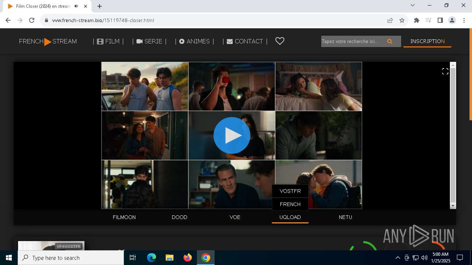Image resolution: width=472 pixels, height=265 pixels.
Task: Open Task View on the taskbar
Action: point(133,258)
